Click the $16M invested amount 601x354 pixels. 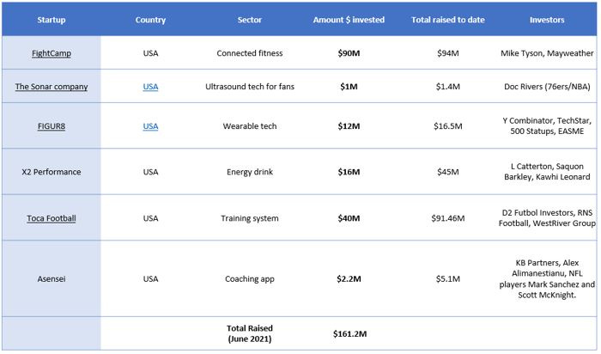click(349, 172)
